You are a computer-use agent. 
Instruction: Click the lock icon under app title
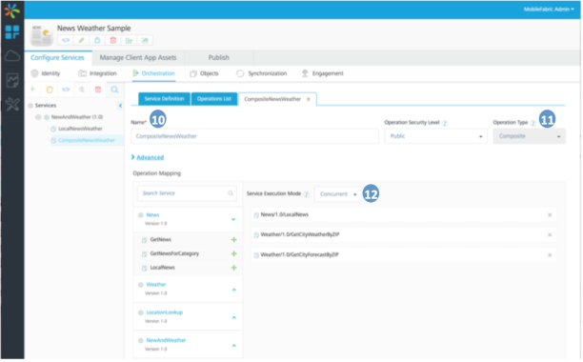(97, 40)
